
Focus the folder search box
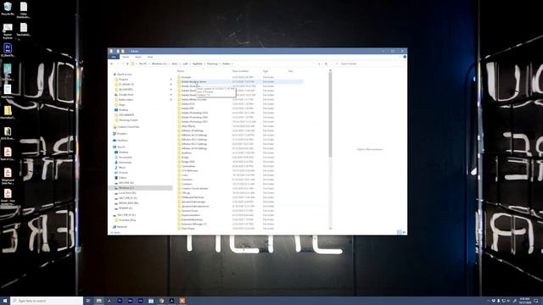(x=369, y=64)
